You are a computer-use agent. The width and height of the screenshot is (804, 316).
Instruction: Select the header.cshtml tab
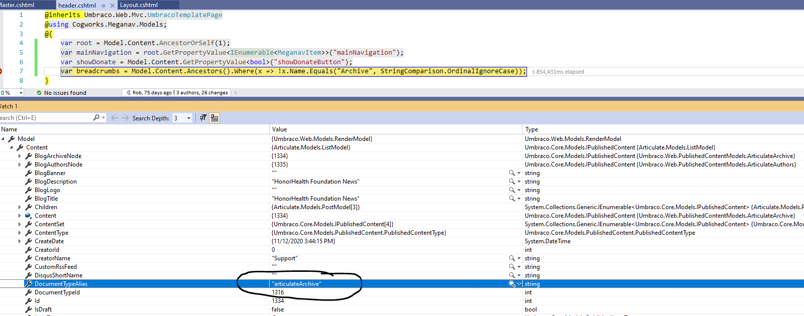(x=77, y=5)
